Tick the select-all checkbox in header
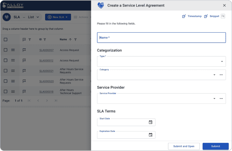This screenshot has width=232, height=151. (5, 40)
